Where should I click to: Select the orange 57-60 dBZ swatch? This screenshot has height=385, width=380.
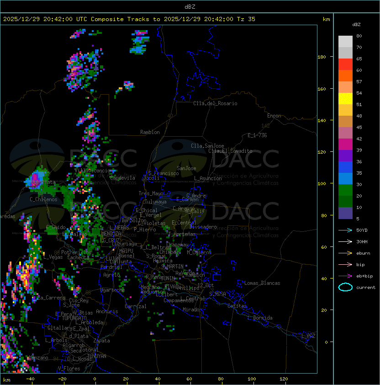[x=345, y=75]
